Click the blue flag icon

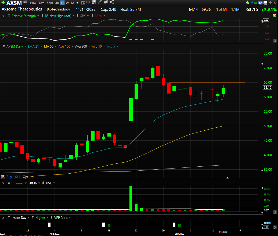coord(252,3)
